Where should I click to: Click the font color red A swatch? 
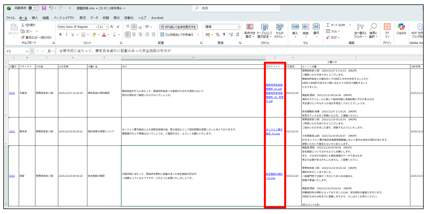point(104,35)
